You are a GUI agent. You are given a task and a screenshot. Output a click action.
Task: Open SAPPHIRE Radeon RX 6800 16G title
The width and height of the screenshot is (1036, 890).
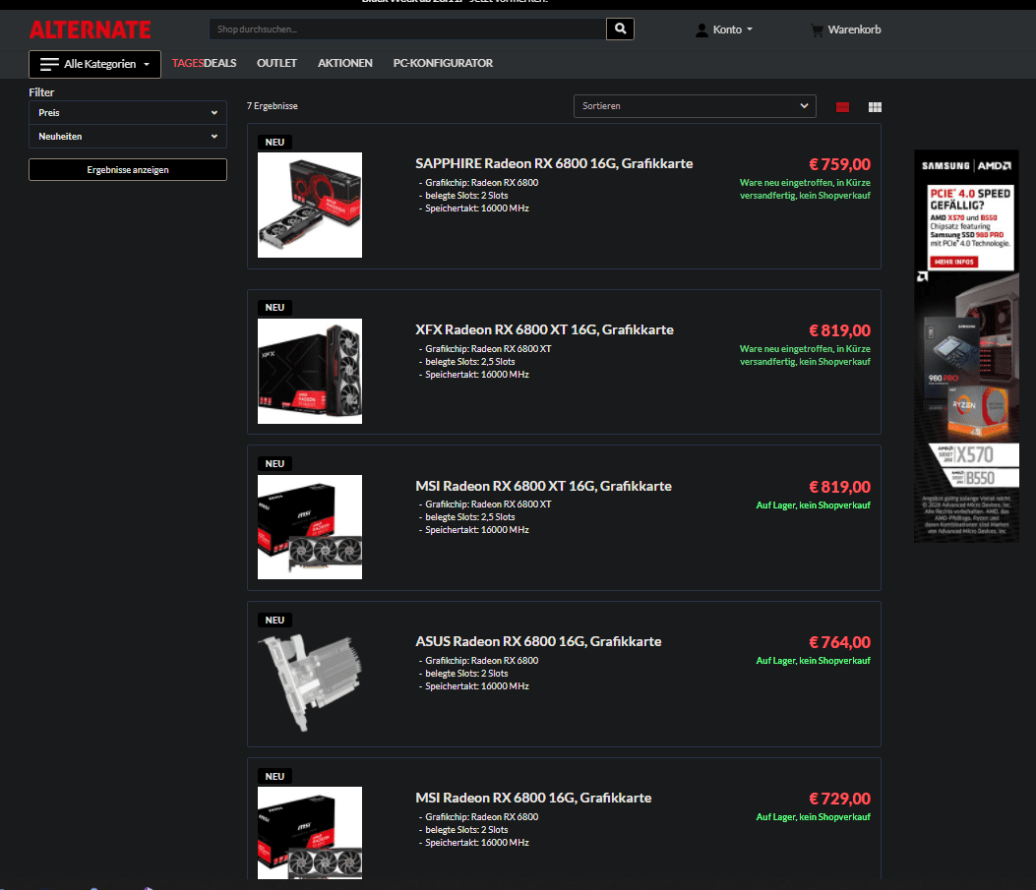[554, 163]
